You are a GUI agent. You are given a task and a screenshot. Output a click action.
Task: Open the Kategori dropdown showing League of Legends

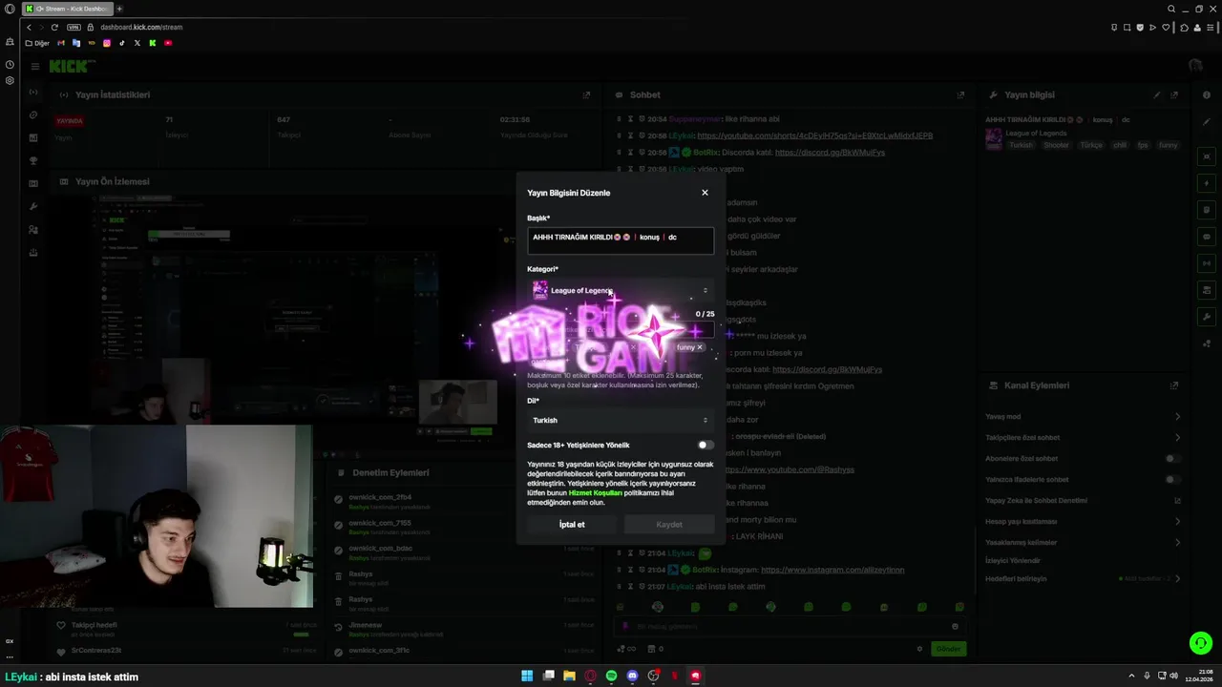(621, 290)
